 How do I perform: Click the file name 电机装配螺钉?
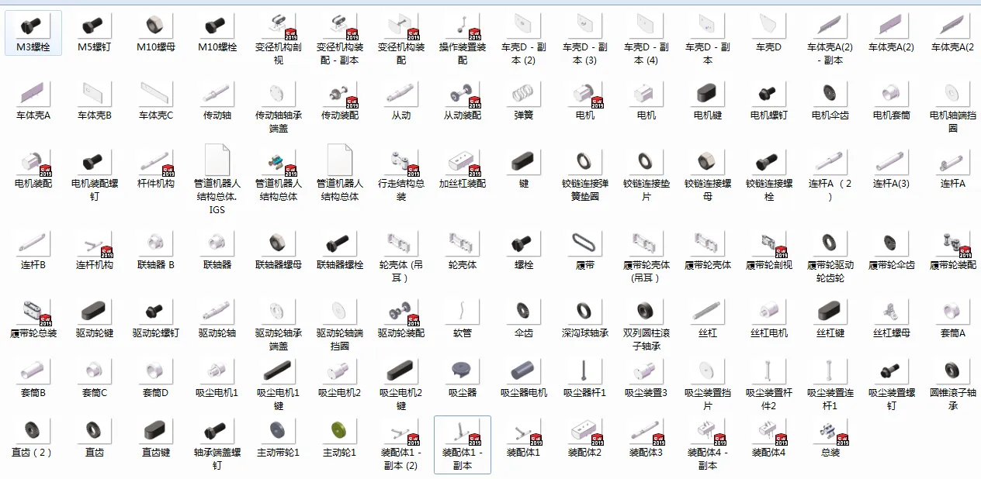(x=95, y=190)
